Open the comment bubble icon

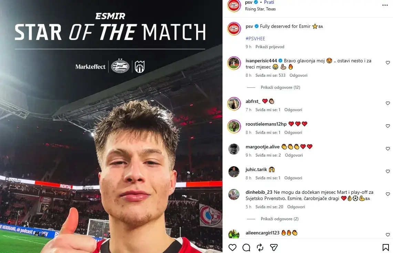pyautogui.click(x=246, y=247)
